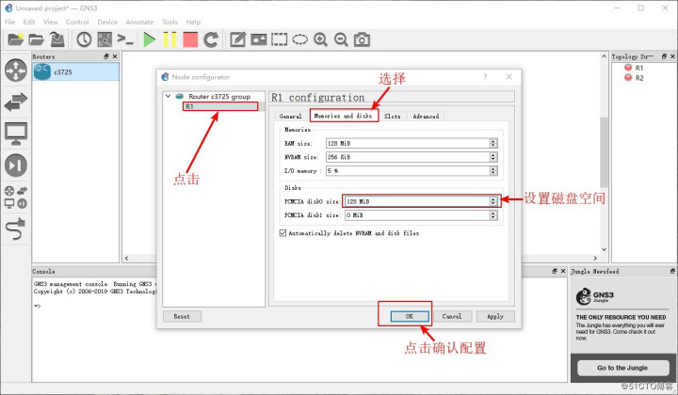Click the OK button
The height and width of the screenshot is (395, 678).
[x=410, y=316]
